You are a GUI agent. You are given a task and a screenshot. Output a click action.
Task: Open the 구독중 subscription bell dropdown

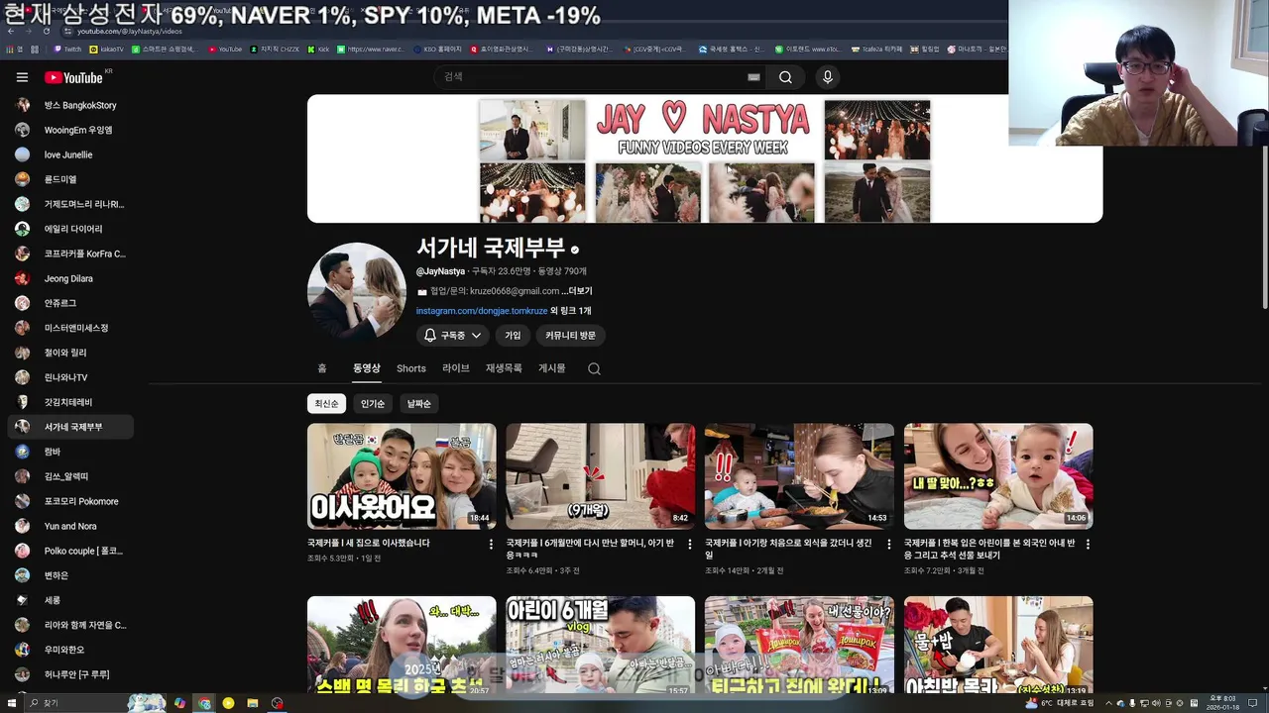(453, 336)
